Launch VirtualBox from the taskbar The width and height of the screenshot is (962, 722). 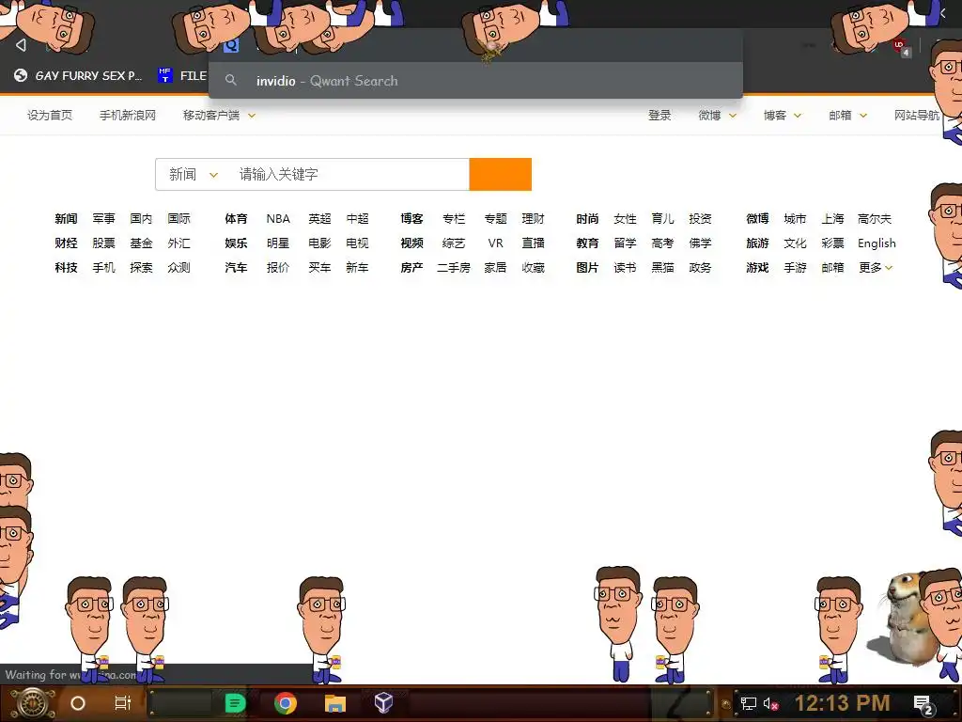point(383,703)
